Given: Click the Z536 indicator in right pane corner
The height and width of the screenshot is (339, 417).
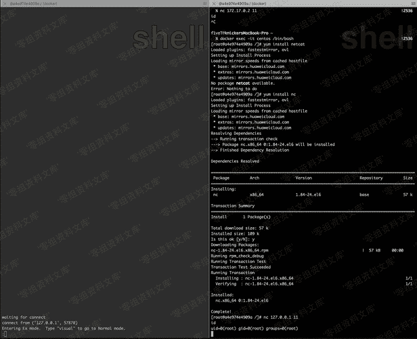Looking at the screenshot, I should 408,12.
